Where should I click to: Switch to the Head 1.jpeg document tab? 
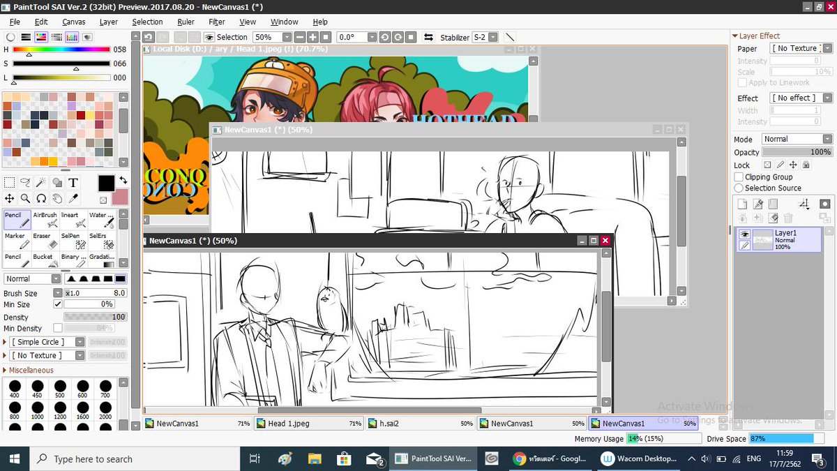(x=309, y=424)
